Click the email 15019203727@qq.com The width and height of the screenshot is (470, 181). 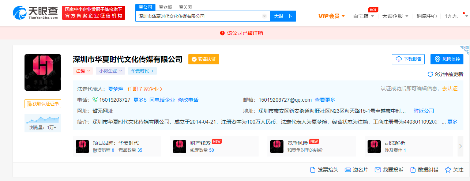pyautogui.click(x=285, y=100)
